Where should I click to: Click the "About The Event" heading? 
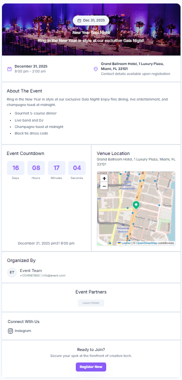[24, 91]
